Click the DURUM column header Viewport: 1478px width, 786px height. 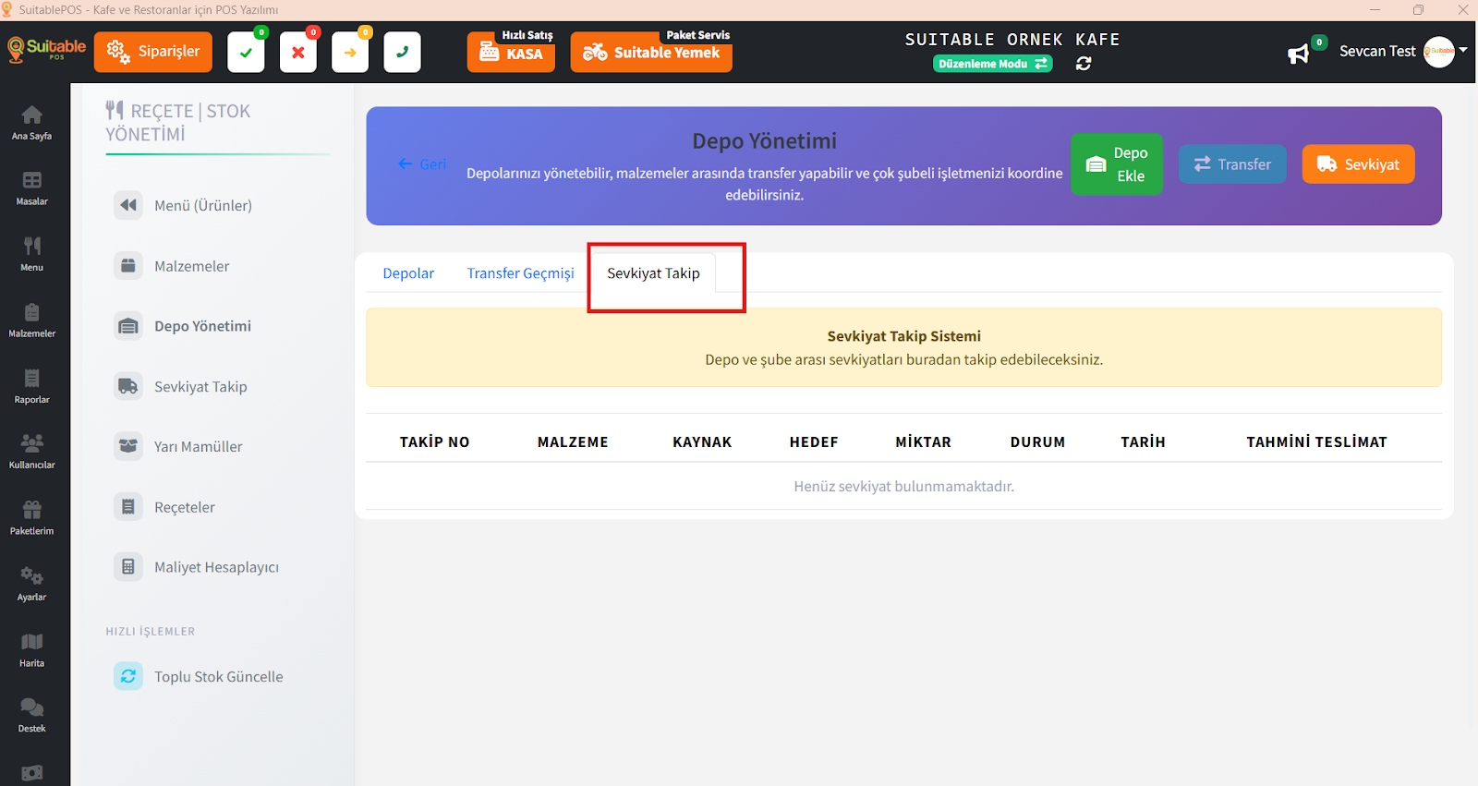click(1037, 442)
